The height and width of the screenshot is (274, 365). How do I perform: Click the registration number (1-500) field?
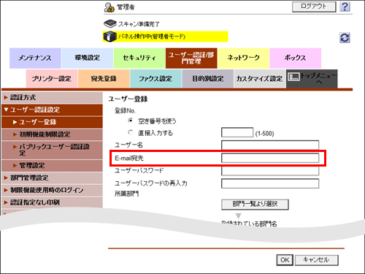point(237,132)
